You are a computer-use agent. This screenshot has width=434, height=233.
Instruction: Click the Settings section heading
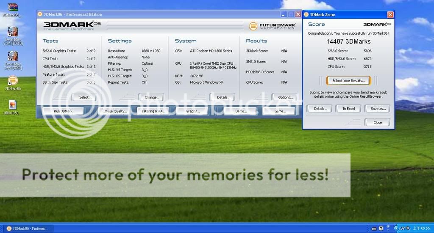120,41
